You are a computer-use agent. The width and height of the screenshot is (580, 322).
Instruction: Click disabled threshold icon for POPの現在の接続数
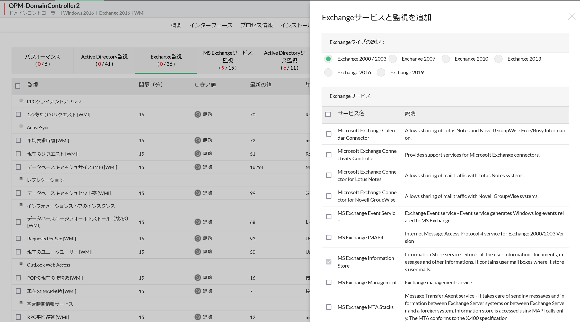[x=198, y=278]
